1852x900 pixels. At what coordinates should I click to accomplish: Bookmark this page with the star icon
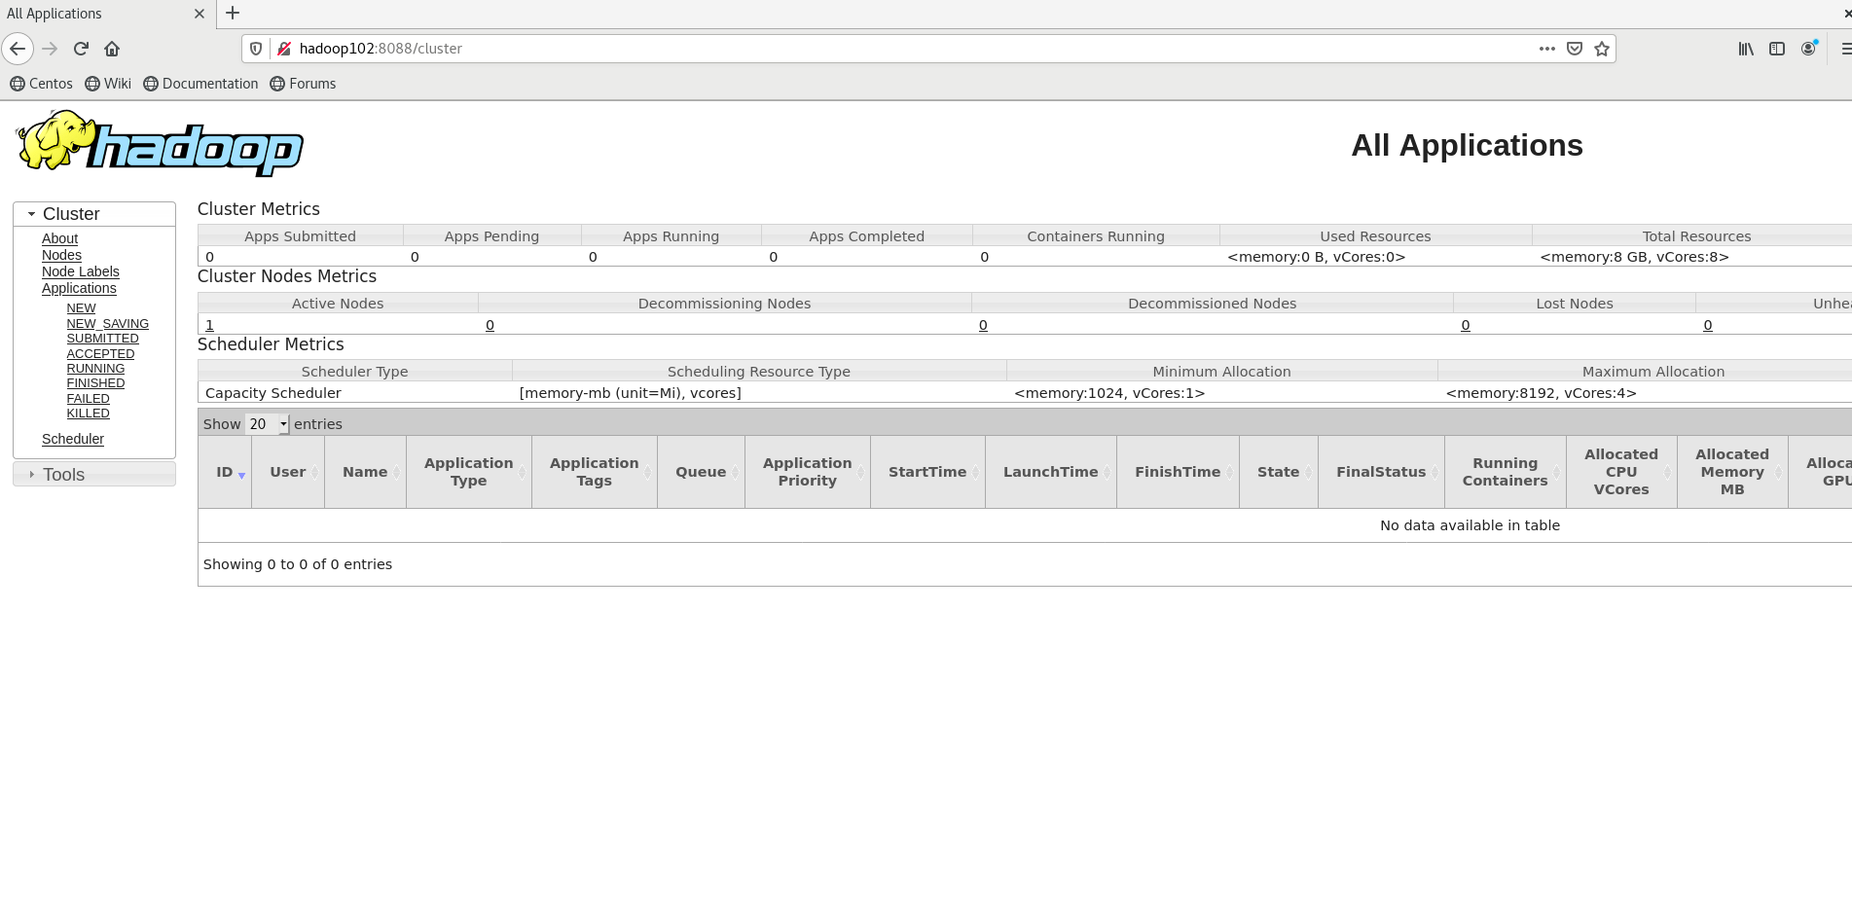click(x=1602, y=49)
